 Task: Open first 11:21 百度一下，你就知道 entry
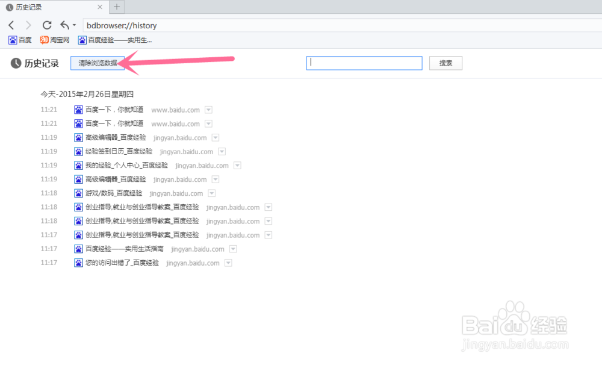click(114, 110)
